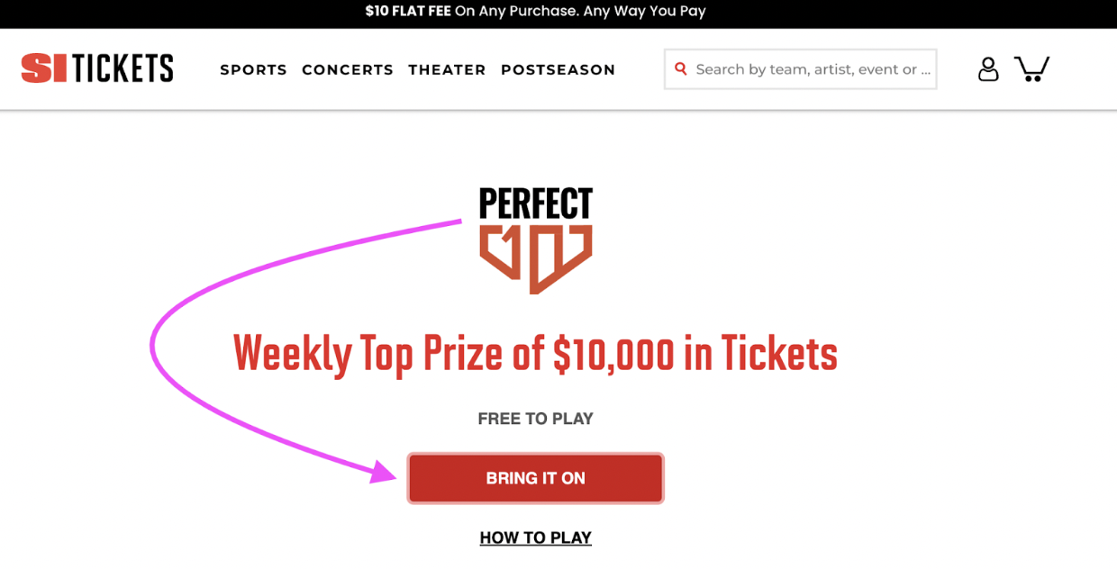Open the HOW TO PLAY link

(535, 537)
